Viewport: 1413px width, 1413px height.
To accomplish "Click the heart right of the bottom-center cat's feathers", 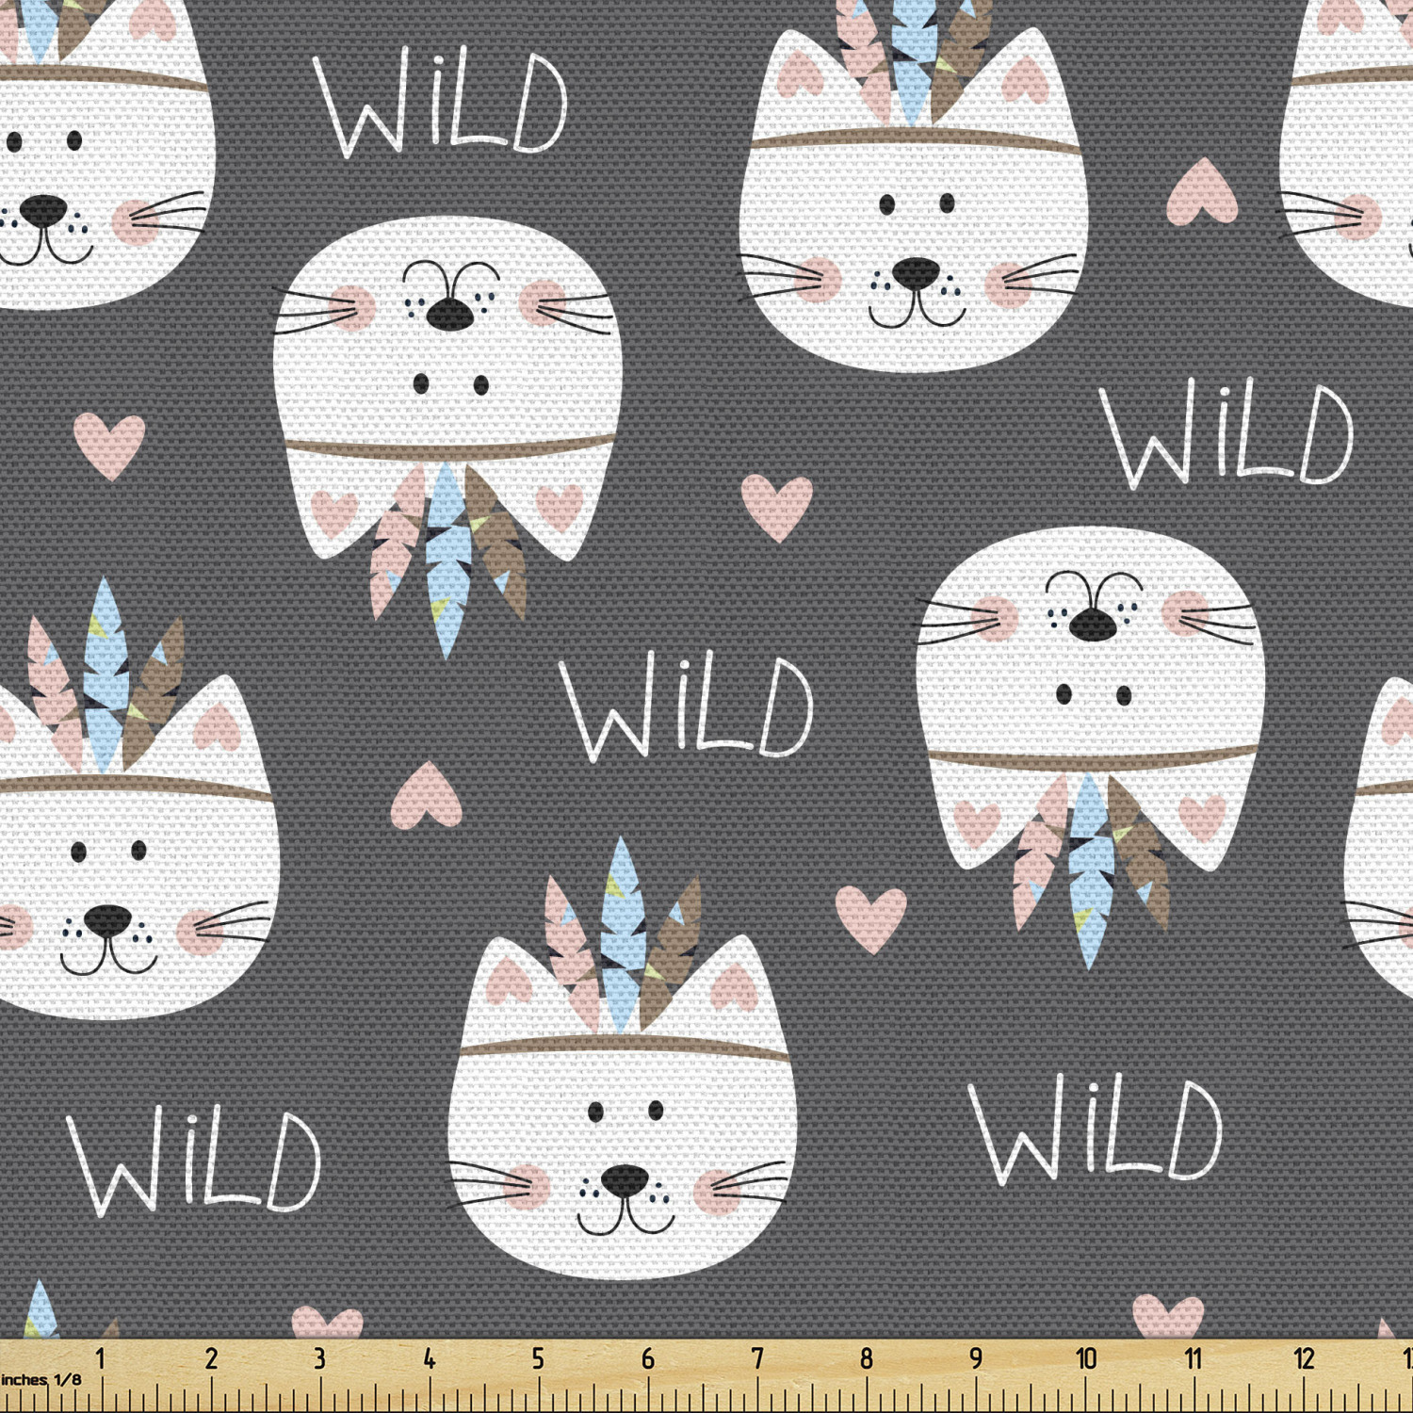I will (x=870, y=918).
